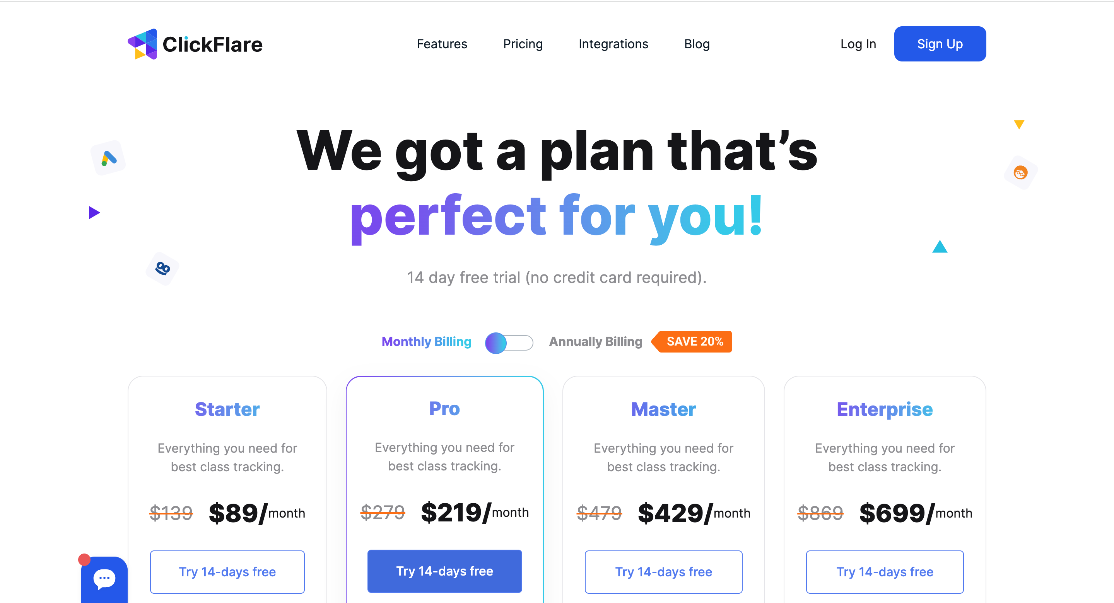Try Enterprise plan 14-days free
The height and width of the screenshot is (603, 1114).
[x=884, y=572]
